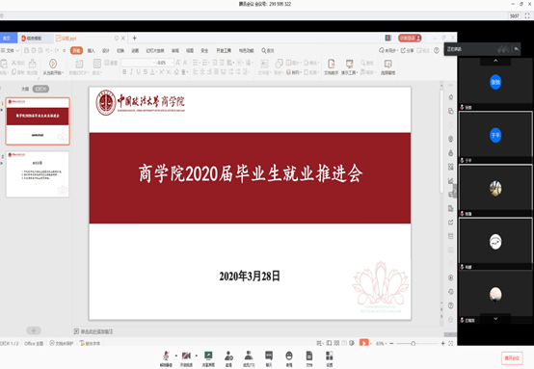The height and width of the screenshot is (369, 534).
Task: Unmute microphone in meeting toolbar
Action: pyautogui.click(x=166, y=358)
